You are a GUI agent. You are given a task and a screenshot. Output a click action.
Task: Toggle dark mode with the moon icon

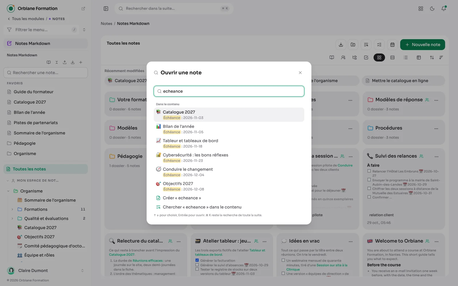coord(432,9)
